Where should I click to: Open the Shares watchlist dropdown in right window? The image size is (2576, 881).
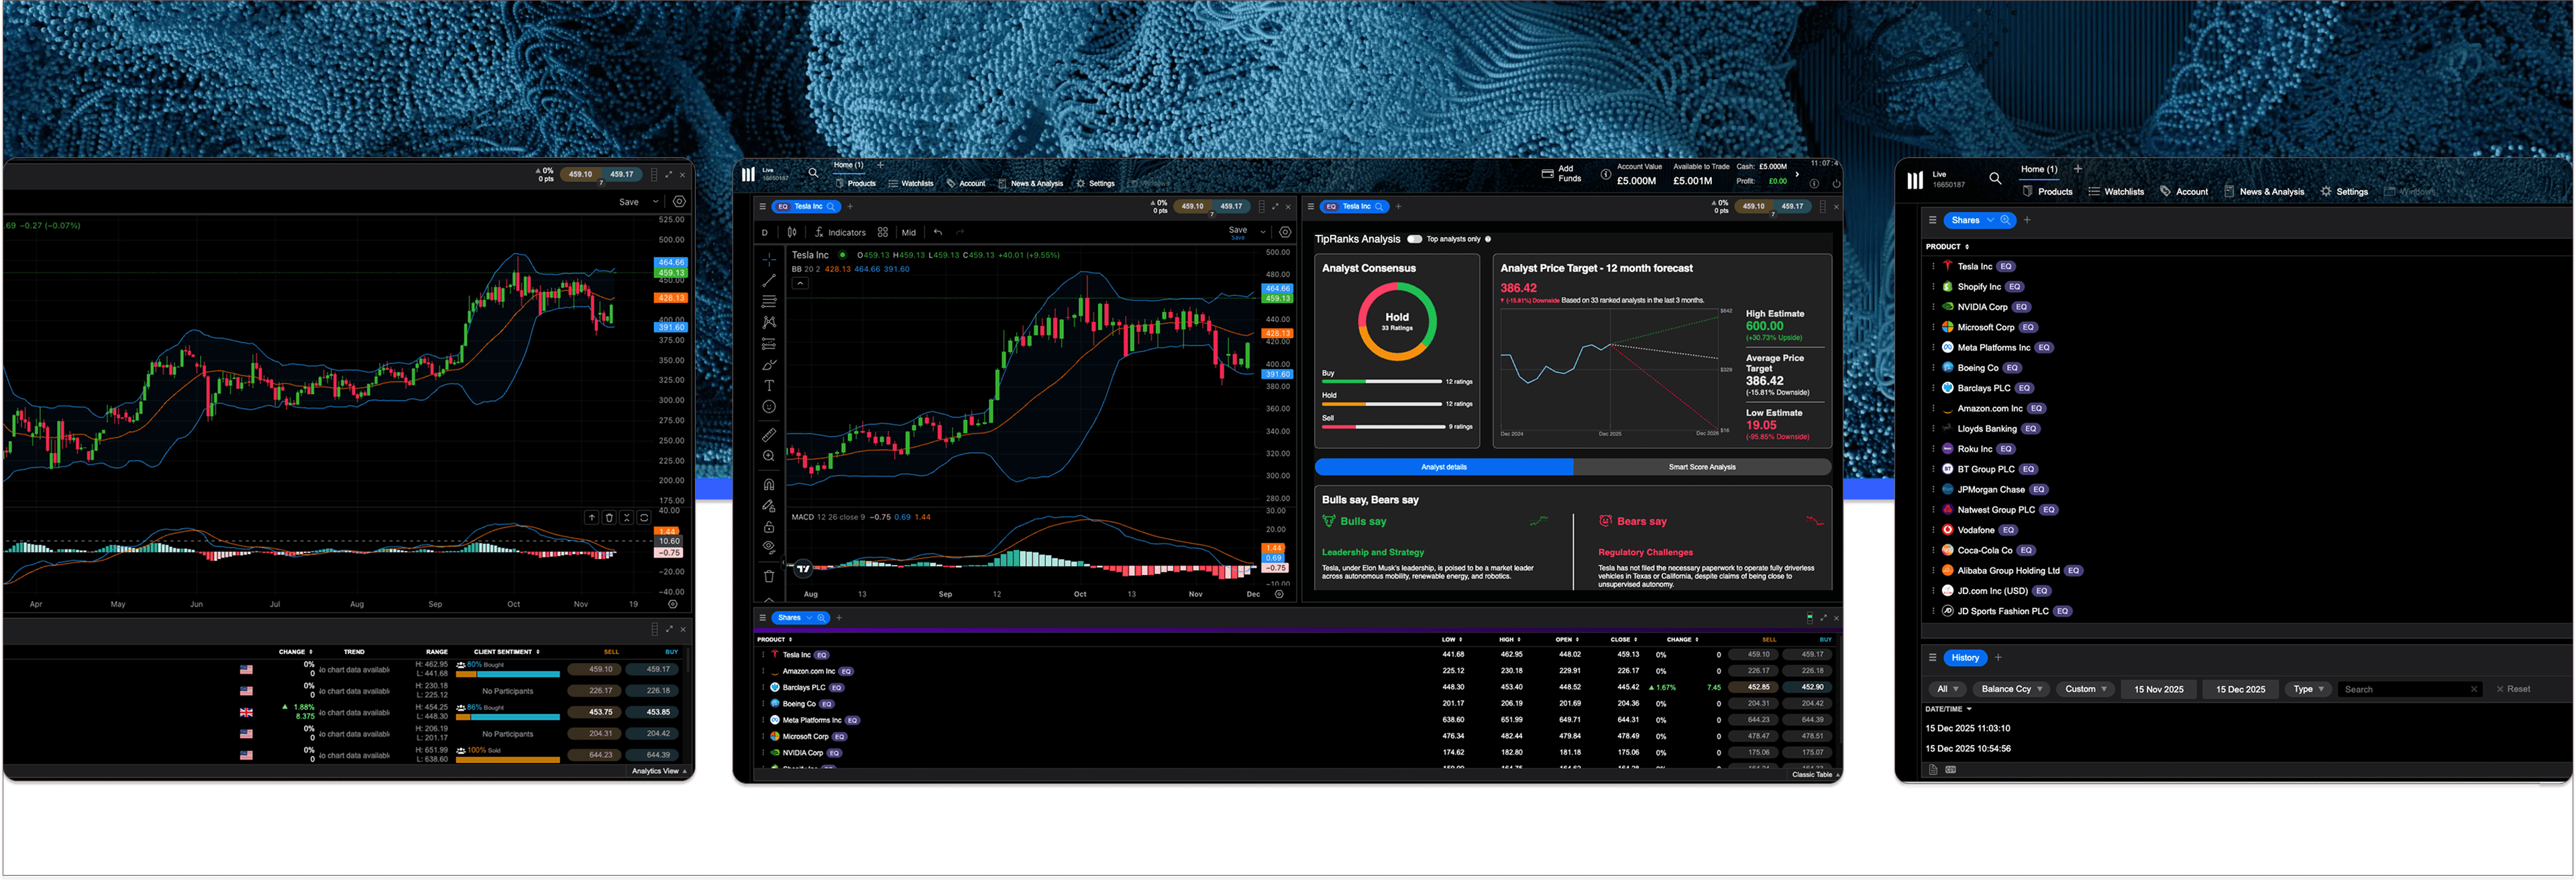click(x=1990, y=220)
